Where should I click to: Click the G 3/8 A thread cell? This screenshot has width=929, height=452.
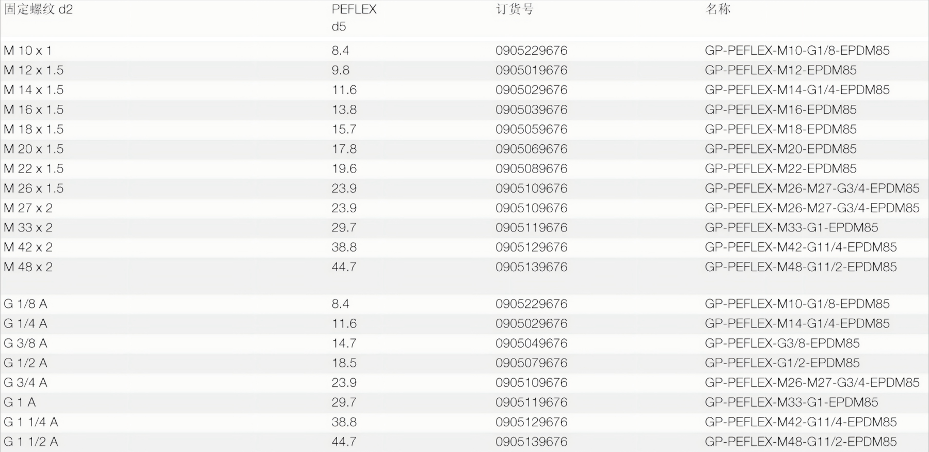click(26, 344)
